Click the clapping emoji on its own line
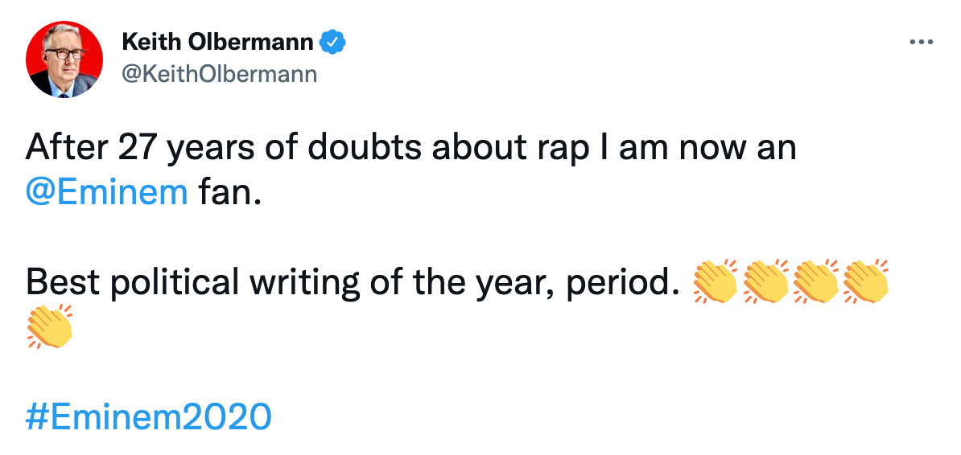 [x=50, y=326]
